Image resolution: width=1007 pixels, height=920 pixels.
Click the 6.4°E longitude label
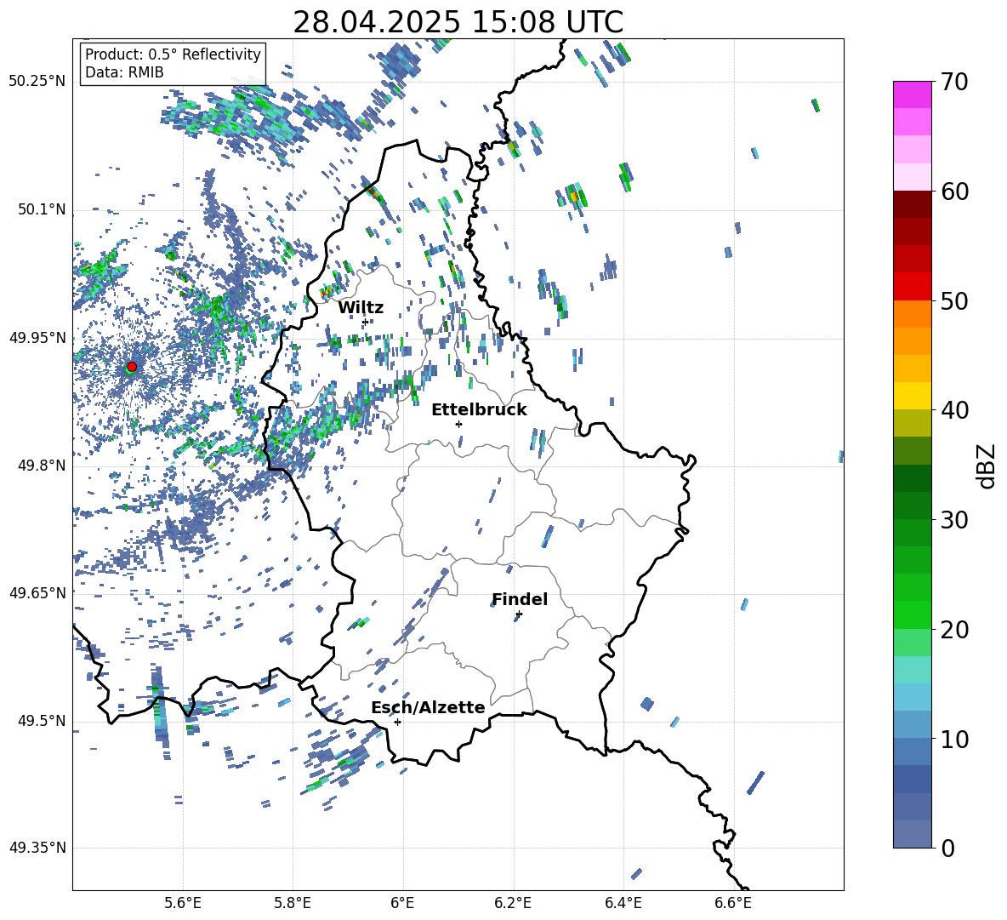point(623,903)
